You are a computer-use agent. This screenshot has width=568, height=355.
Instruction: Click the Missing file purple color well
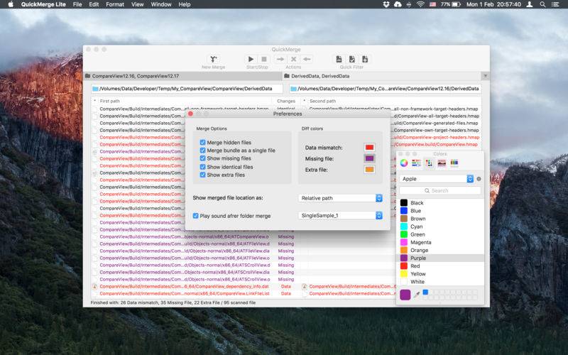(369, 158)
